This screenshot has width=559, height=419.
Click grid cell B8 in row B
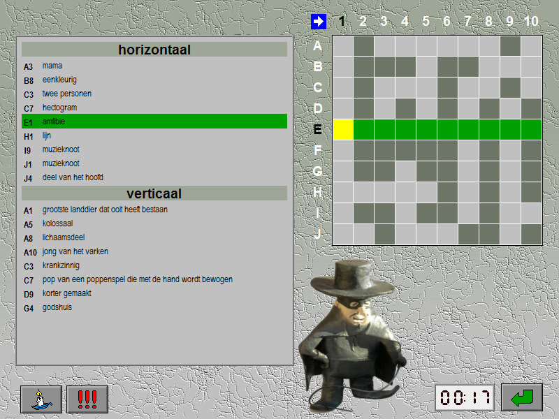pyautogui.click(x=490, y=67)
